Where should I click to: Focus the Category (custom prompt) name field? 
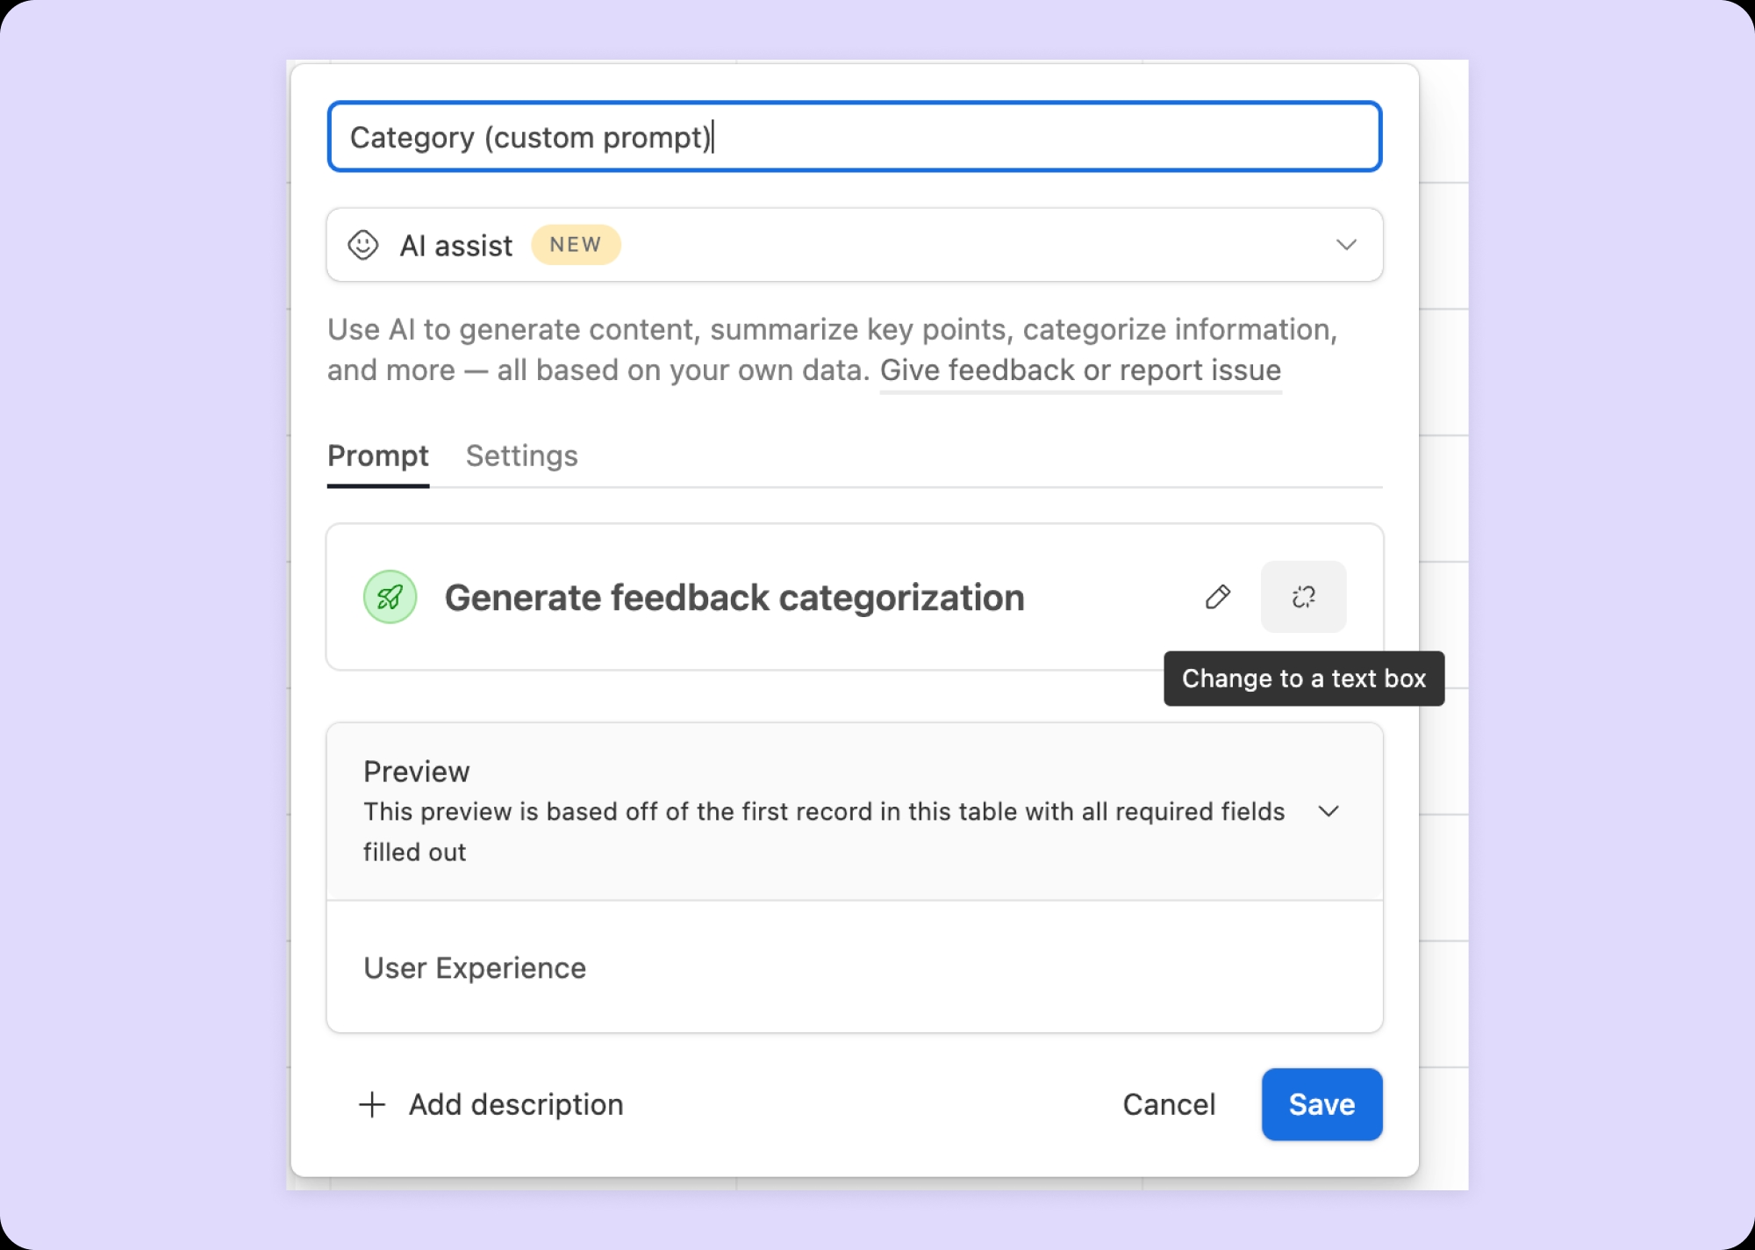coord(855,137)
